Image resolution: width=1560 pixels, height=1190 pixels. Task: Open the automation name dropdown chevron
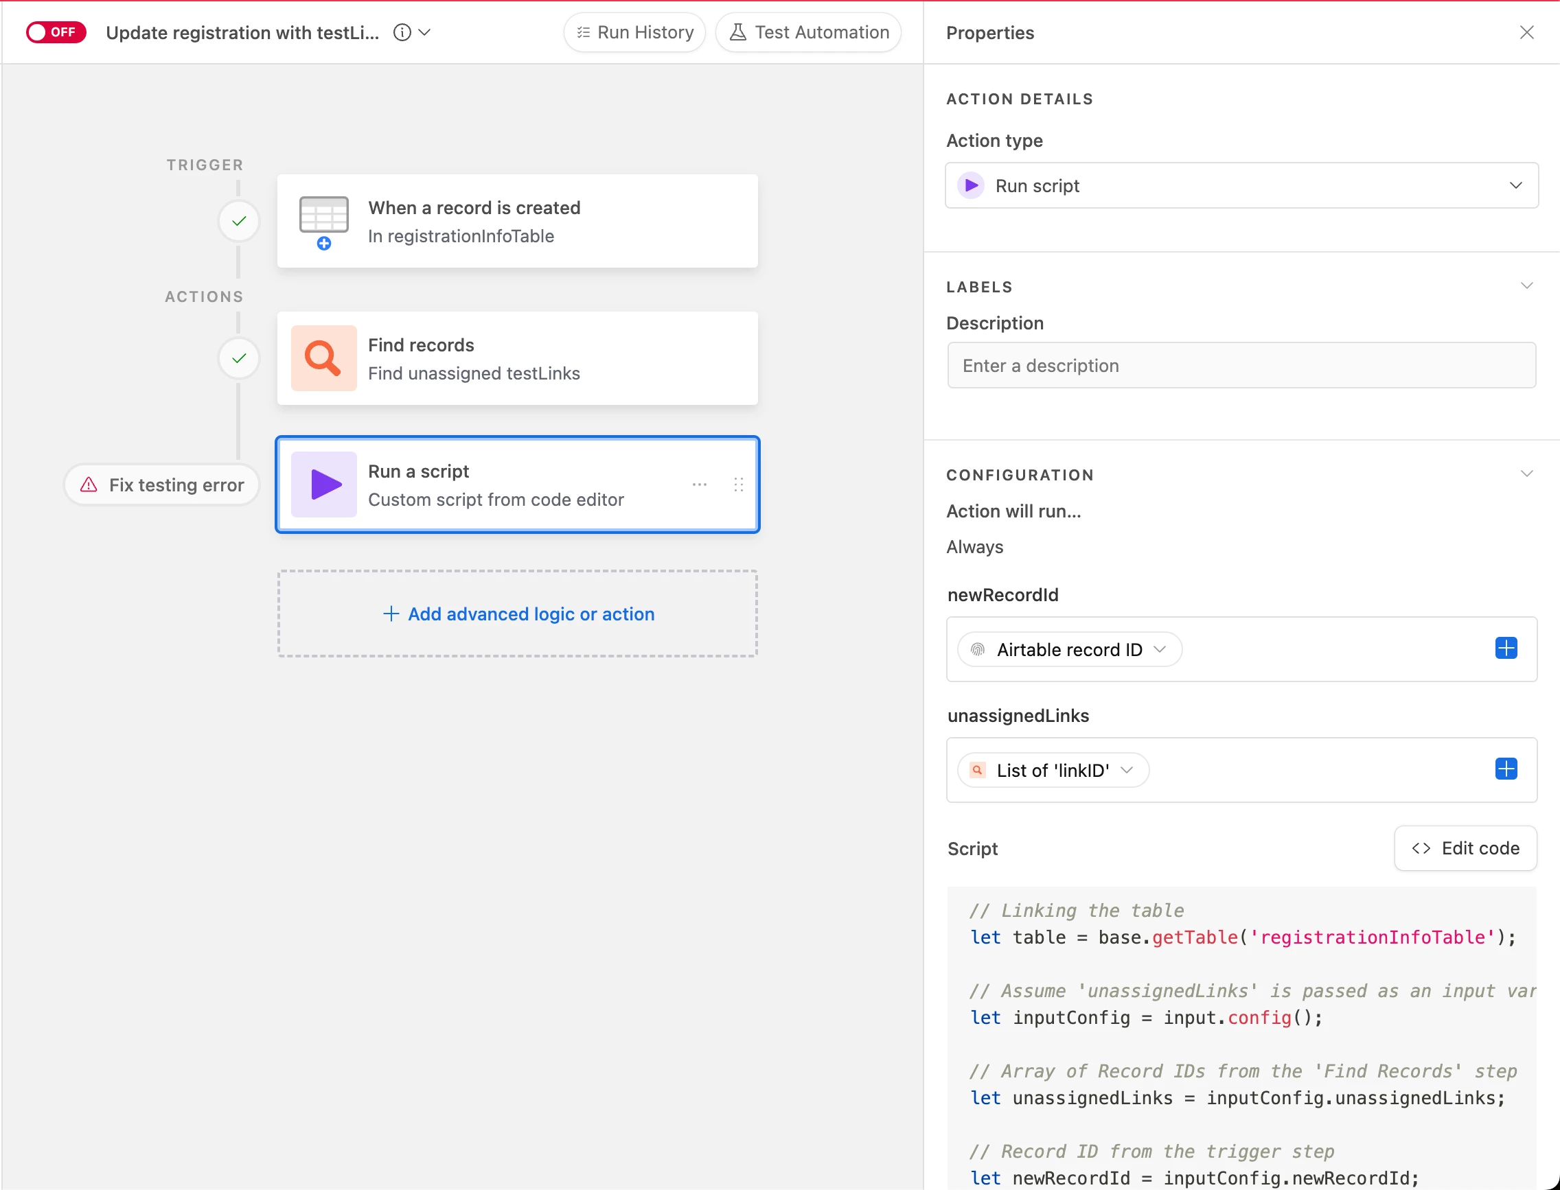pyautogui.click(x=424, y=32)
